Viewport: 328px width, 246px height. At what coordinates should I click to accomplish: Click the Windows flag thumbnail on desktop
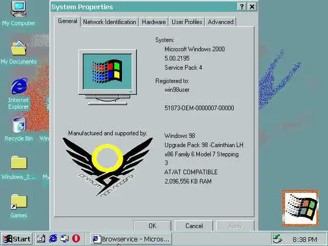tap(301, 209)
